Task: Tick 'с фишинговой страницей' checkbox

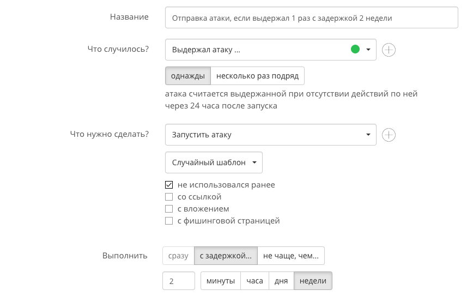Action: click(x=169, y=221)
